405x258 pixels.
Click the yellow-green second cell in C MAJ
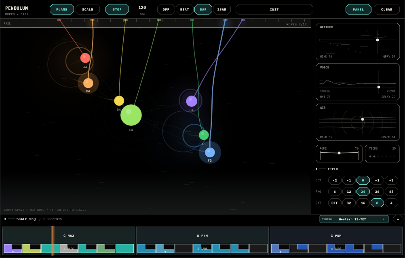click(x=32, y=249)
